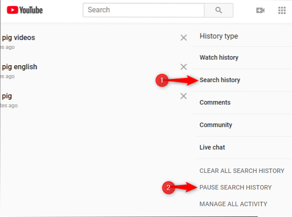The width and height of the screenshot is (292, 217).
Task: Select Watch history type
Action: [219, 58]
